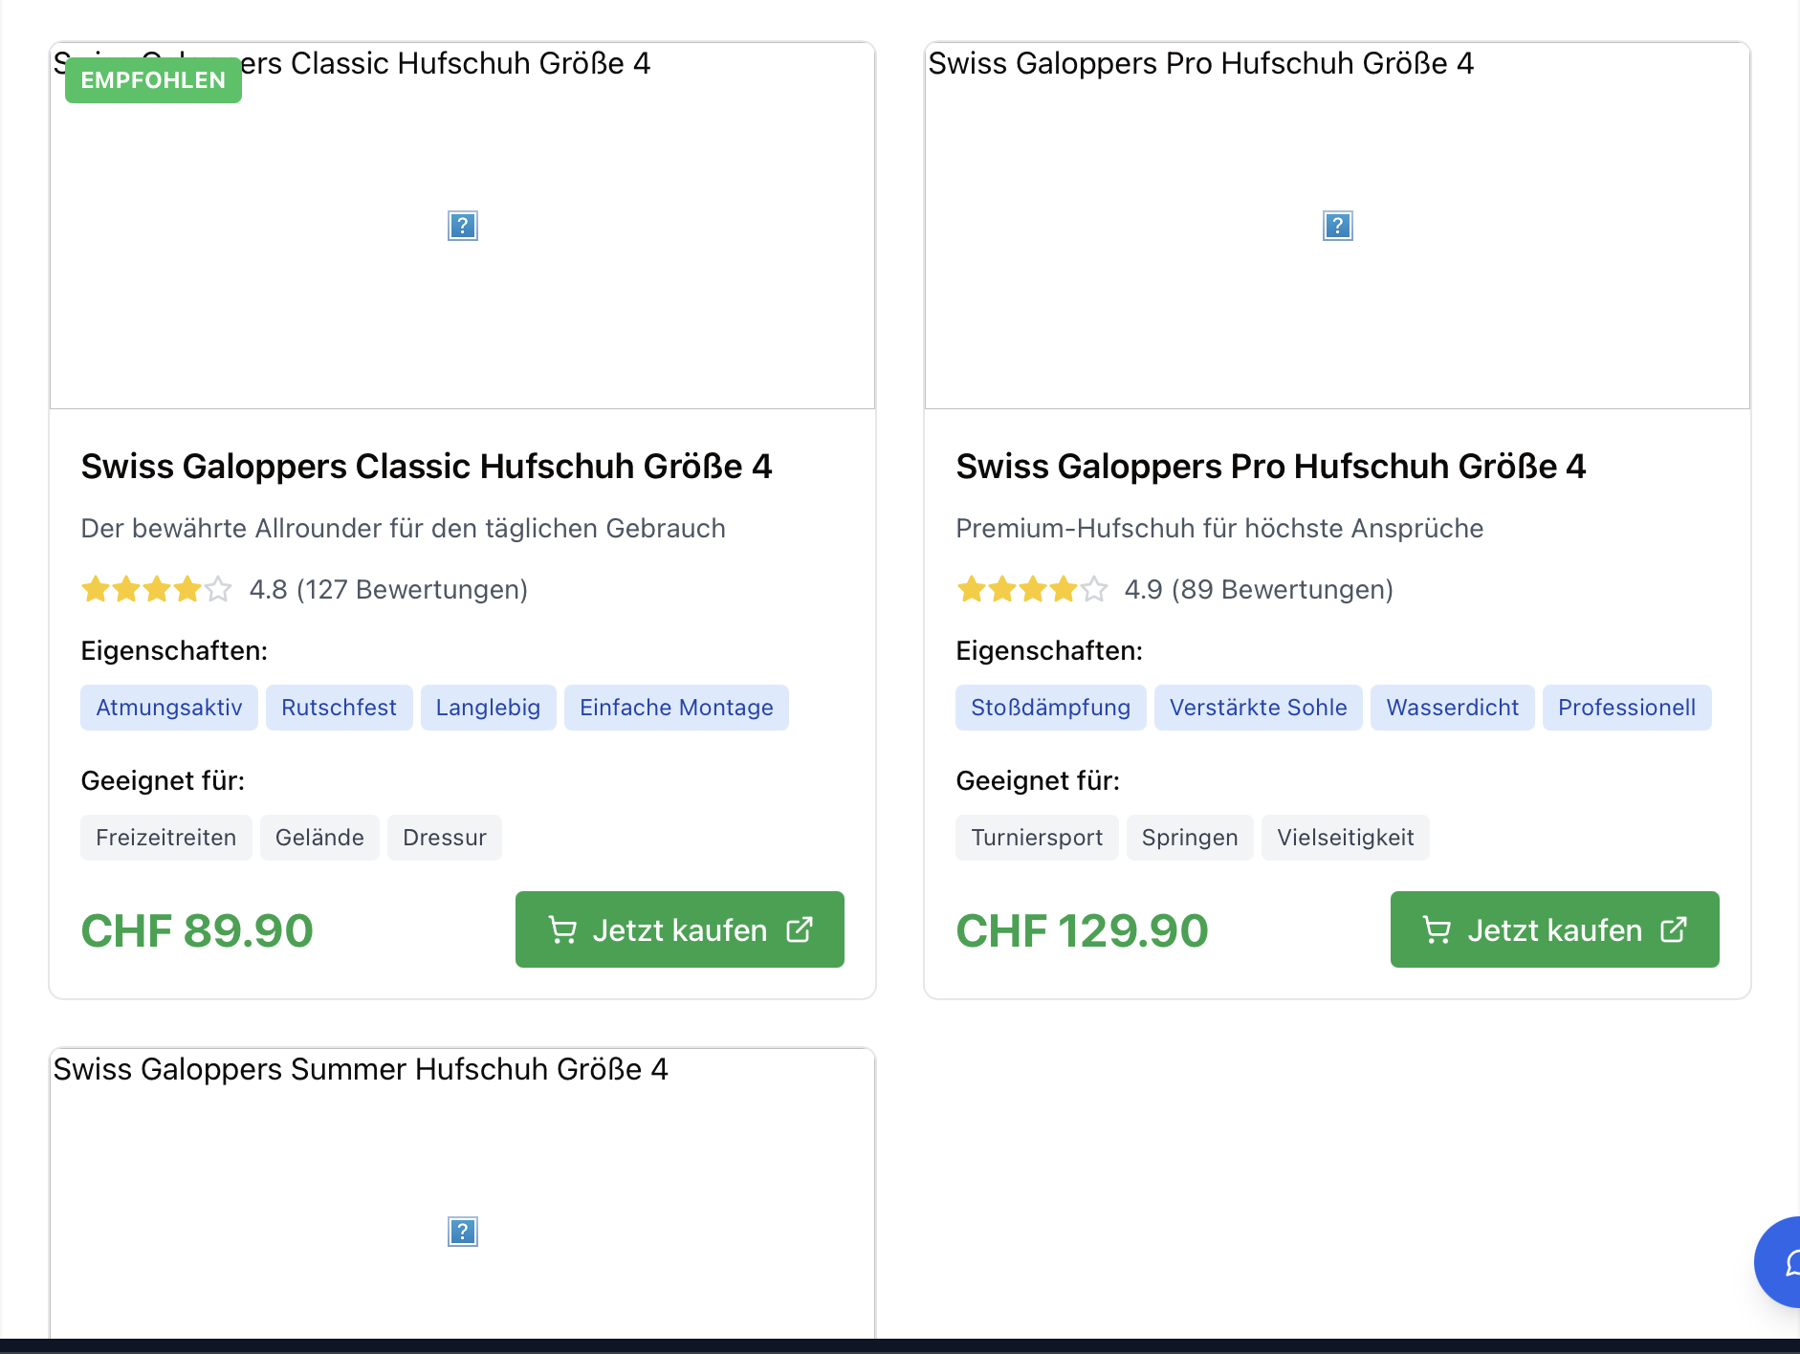Buy the Classic Hufschuh with Jetzt kaufen

[679, 929]
